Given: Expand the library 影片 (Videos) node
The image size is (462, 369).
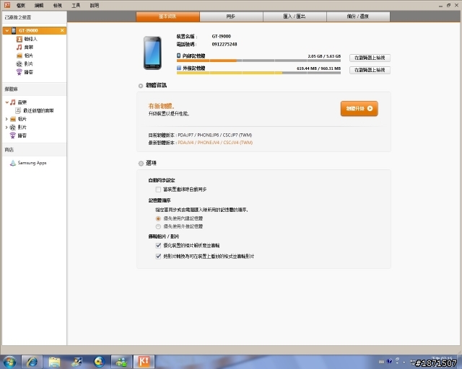Looking at the screenshot, I should point(6,127).
